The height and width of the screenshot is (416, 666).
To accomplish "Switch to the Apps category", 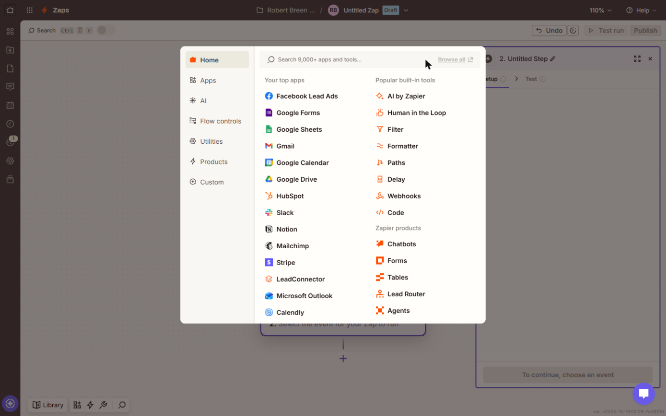I will (217, 81).
